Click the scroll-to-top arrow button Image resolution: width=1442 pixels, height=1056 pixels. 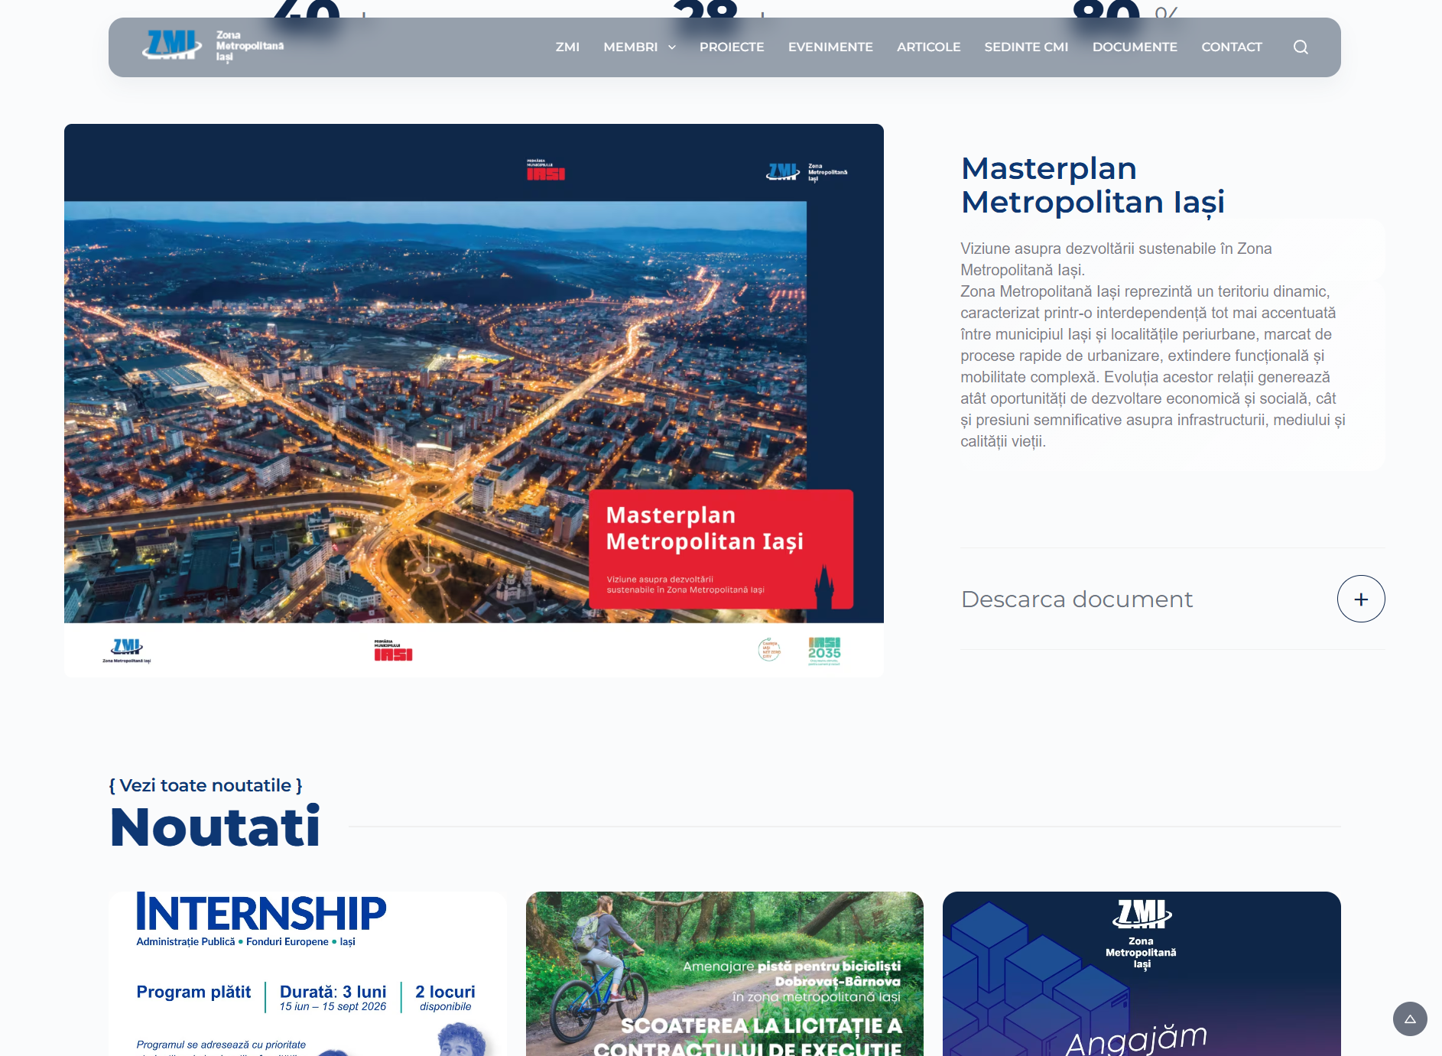coord(1410,1019)
